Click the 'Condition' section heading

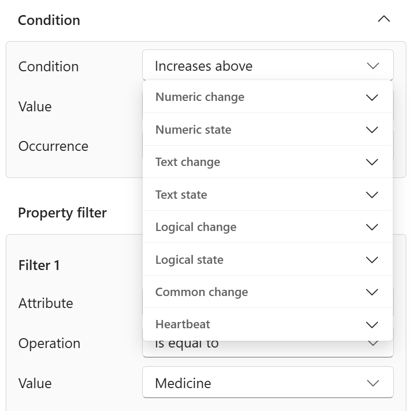click(x=49, y=20)
